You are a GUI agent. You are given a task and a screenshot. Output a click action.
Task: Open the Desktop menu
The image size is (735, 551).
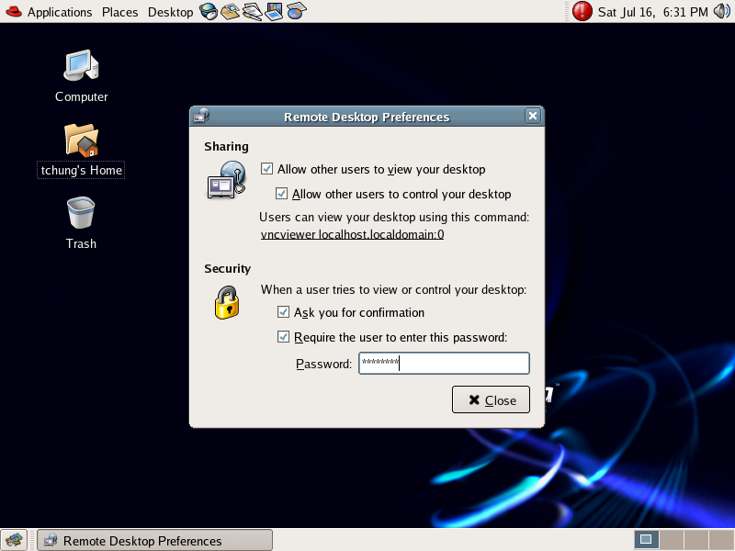coord(170,12)
